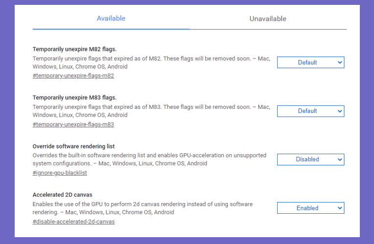Click the 2d canvas rendering description text

coord(142,208)
